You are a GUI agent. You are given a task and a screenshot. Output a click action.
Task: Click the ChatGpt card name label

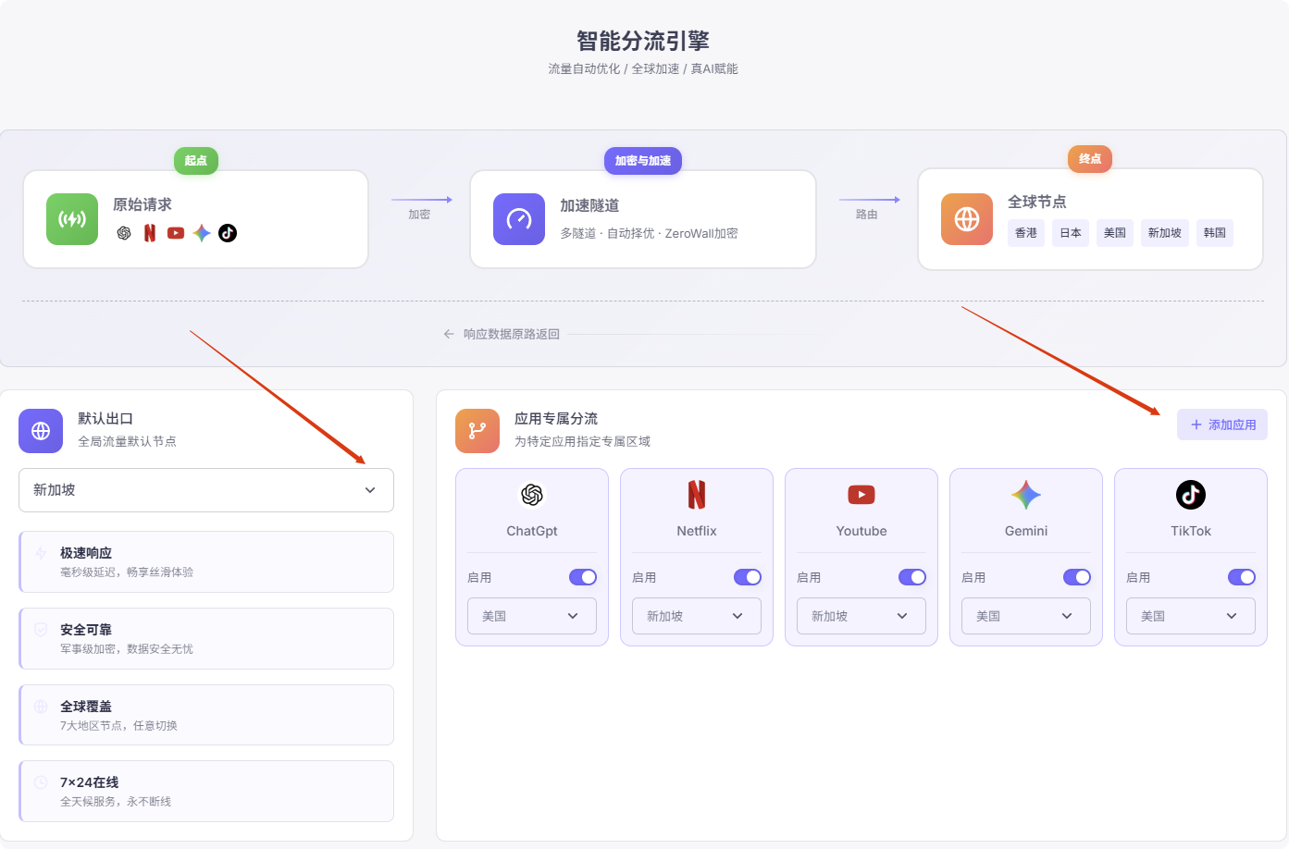532,531
